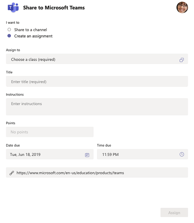Click into the Enter instructions text area
Image resolution: width=194 pixels, height=223 pixels.
[97, 107]
